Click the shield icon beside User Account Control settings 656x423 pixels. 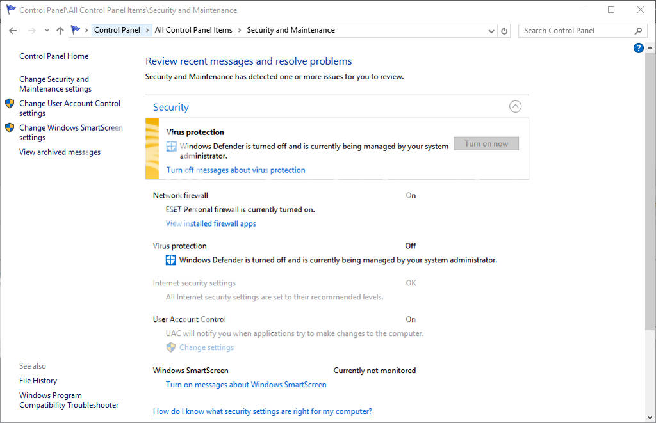[x=10, y=104]
